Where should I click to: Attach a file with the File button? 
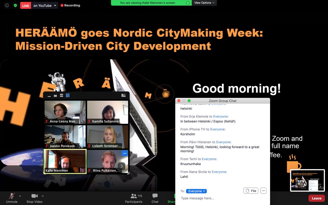coord(251,191)
